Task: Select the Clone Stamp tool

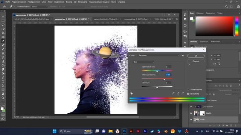Action: click(x=3, y=53)
